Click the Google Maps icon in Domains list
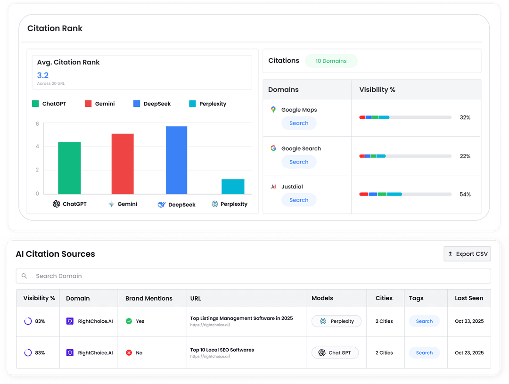The width and height of the screenshot is (509, 384). coord(273,109)
